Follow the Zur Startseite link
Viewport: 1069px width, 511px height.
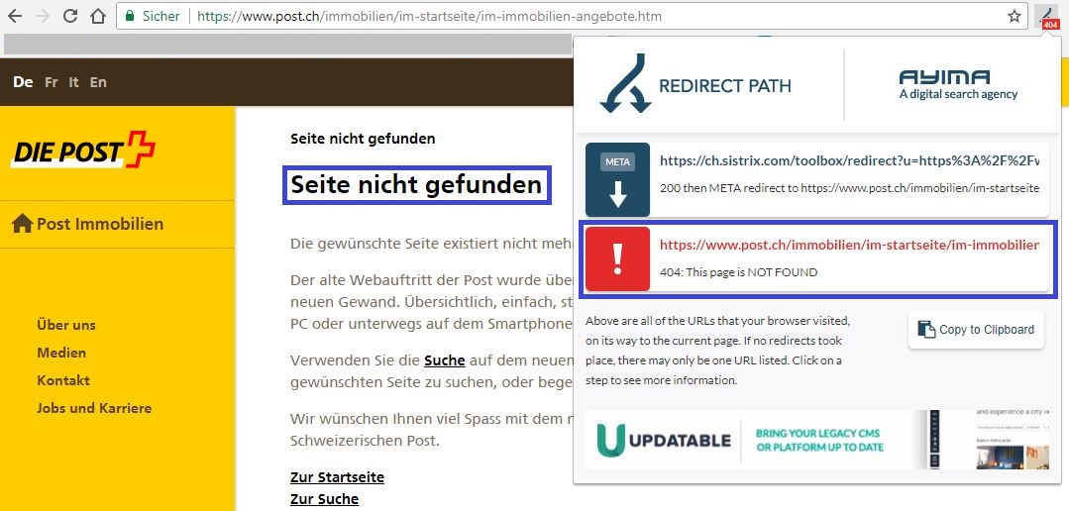(x=337, y=477)
